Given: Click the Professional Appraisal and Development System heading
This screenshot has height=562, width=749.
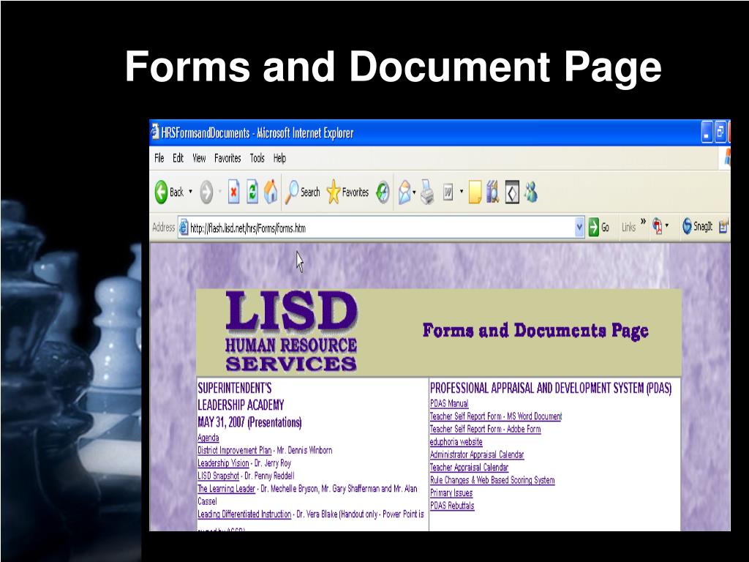Looking at the screenshot, I should point(551,388).
